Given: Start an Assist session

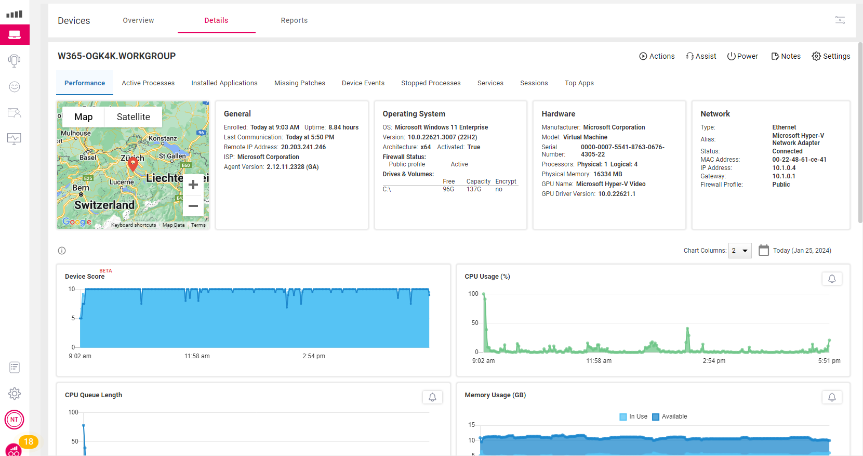Looking at the screenshot, I should (x=701, y=56).
